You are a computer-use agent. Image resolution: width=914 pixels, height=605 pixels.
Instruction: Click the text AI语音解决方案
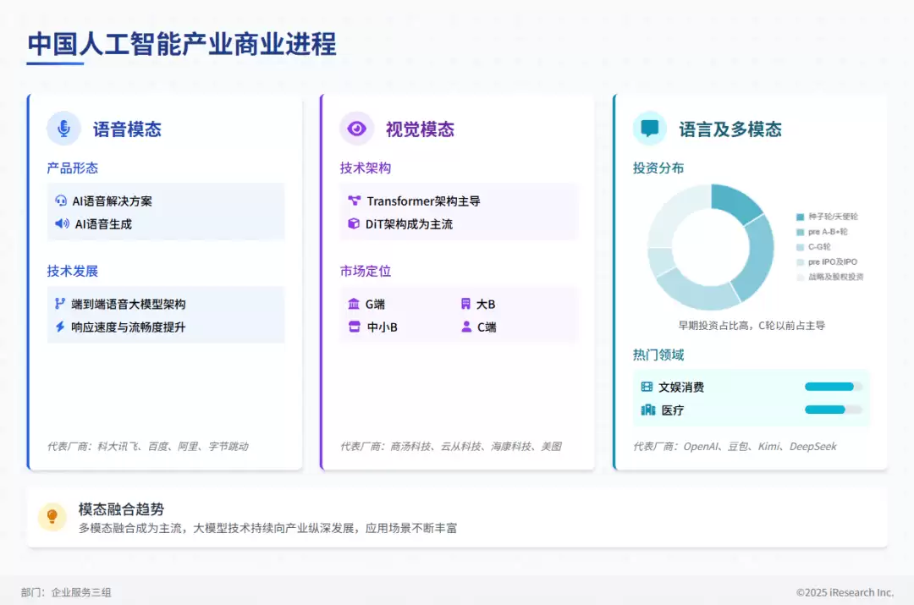click(112, 201)
